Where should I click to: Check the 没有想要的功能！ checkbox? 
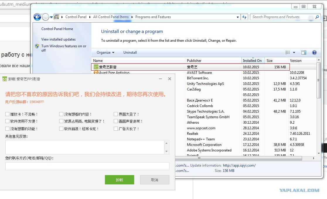coord(7,129)
